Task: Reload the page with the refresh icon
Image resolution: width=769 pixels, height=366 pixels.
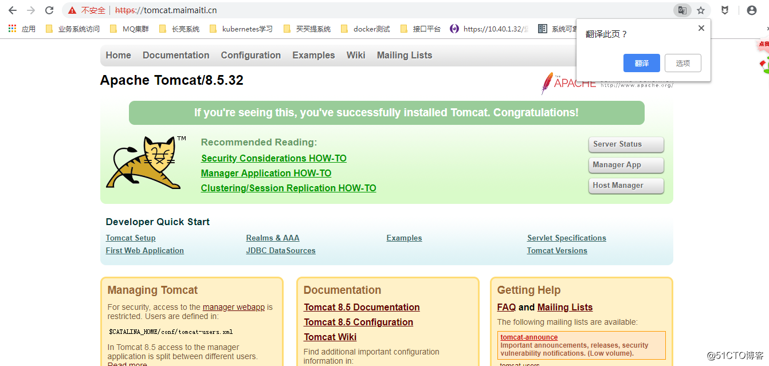Action: coord(49,10)
